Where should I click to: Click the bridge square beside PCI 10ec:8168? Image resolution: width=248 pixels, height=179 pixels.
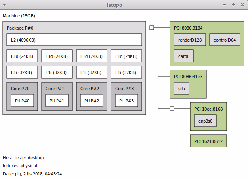coord(172,109)
